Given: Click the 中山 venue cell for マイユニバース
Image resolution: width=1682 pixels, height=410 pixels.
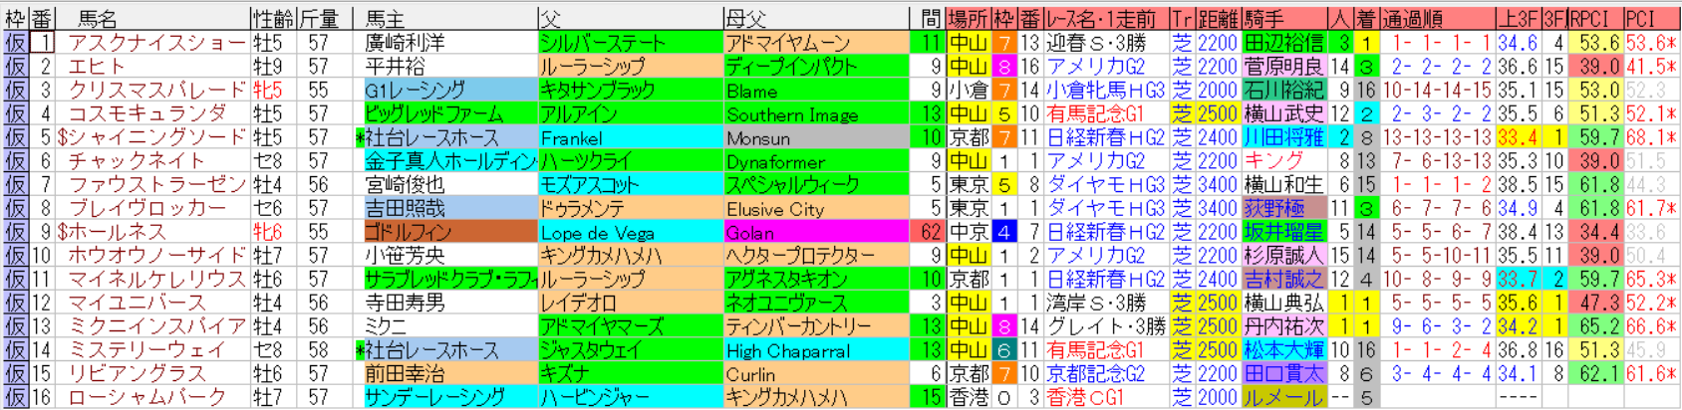Looking at the screenshot, I should pos(967,303).
